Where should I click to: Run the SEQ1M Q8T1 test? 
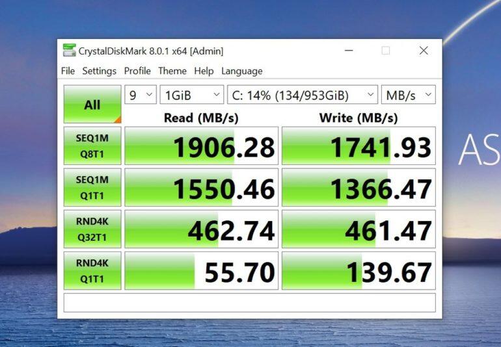pos(92,146)
